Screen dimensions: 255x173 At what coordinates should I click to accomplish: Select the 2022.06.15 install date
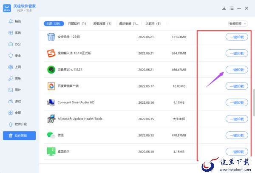click(146, 119)
